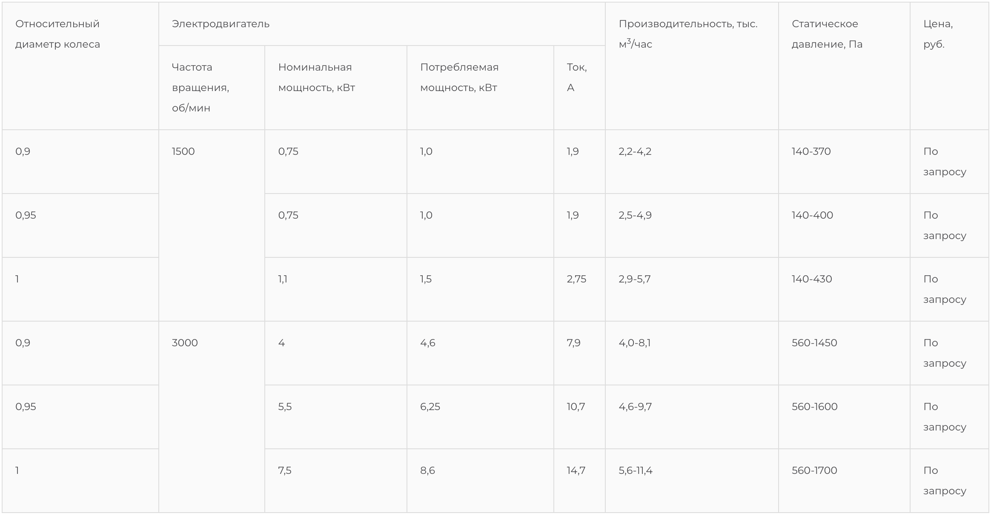The width and height of the screenshot is (991, 516).
Task: Click the "Потребляемая мощность, кВт" header
Action: (459, 77)
